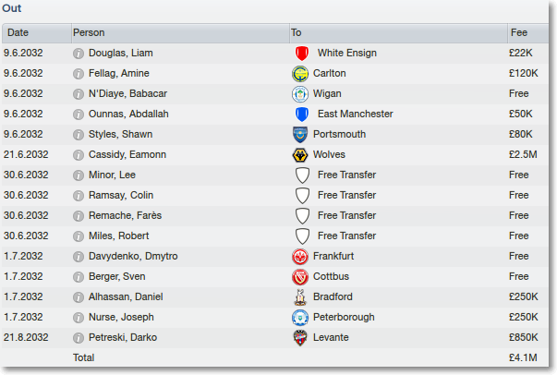Viewport: 557px width, 375px height.
Task: Open the info icon for Cassidy, Eamonn
Action: pos(79,155)
